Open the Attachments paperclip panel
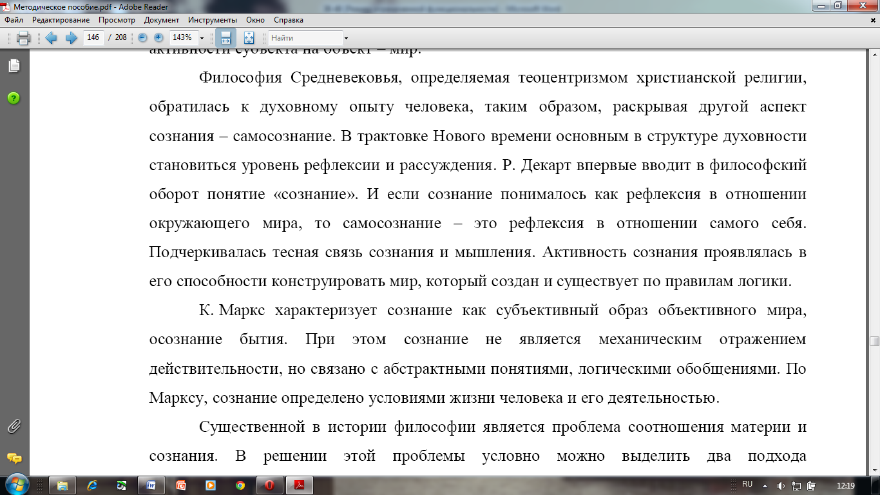This screenshot has height=495, width=880. 14,426
